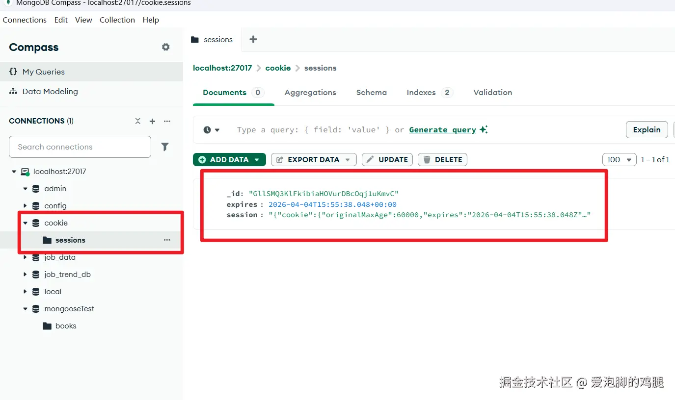Open Compass settings gear icon
Screen dimensions: 675x400
click(x=166, y=47)
